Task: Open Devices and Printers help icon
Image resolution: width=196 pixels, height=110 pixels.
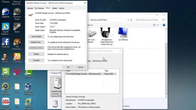Action: point(164,25)
